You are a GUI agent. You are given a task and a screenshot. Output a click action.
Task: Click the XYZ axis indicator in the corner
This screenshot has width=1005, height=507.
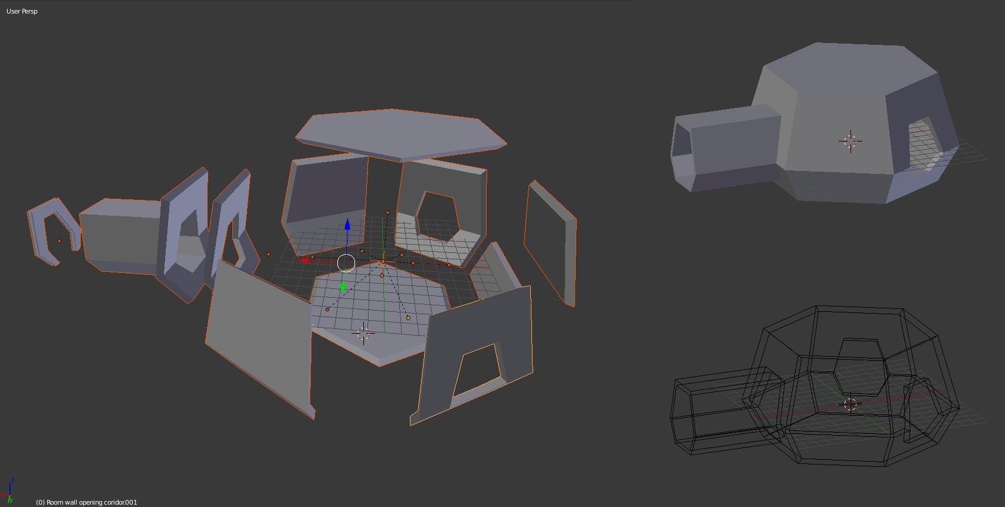tap(8, 491)
